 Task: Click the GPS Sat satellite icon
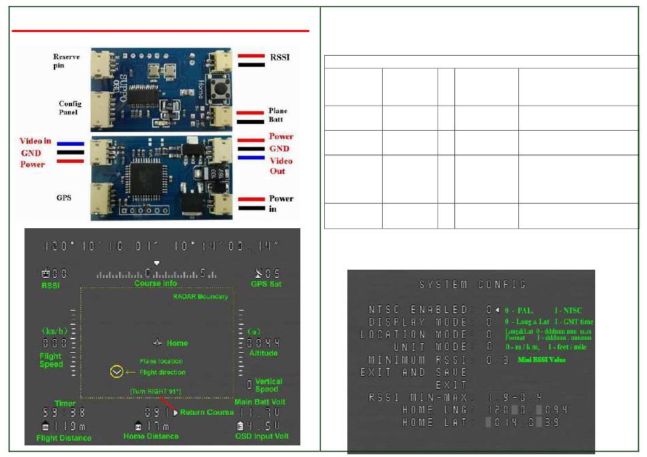pyautogui.click(x=259, y=273)
